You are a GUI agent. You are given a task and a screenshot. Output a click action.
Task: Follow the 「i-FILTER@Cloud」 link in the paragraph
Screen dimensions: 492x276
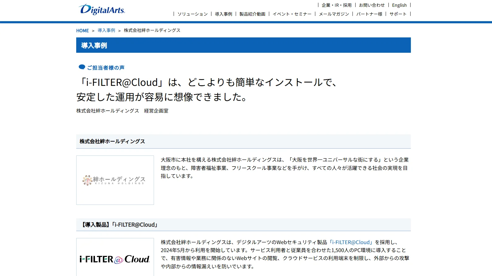point(351,242)
